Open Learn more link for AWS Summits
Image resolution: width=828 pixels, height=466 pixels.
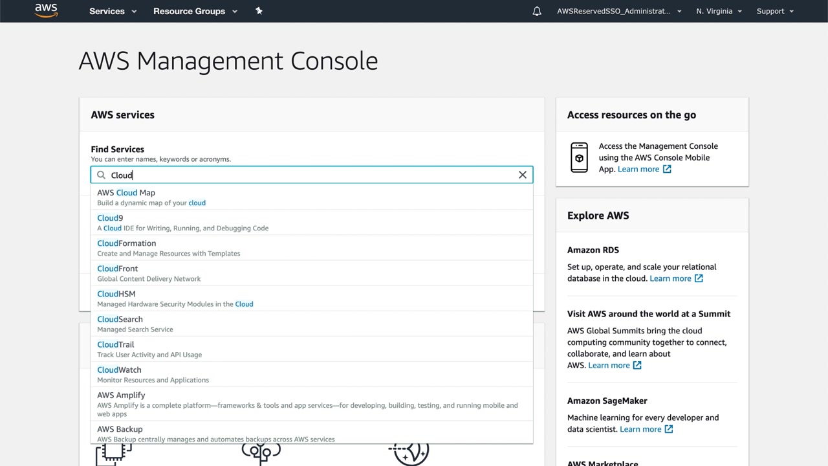coord(609,365)
